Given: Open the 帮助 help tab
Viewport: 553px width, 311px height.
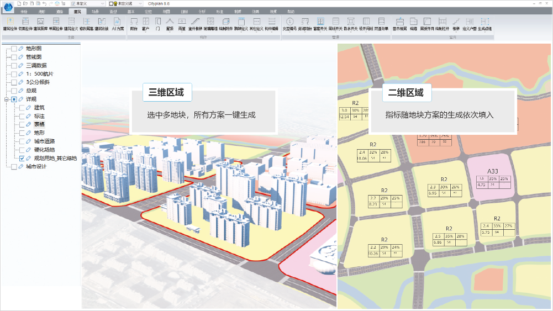Looking at the screenshot, I should point(291,12).
